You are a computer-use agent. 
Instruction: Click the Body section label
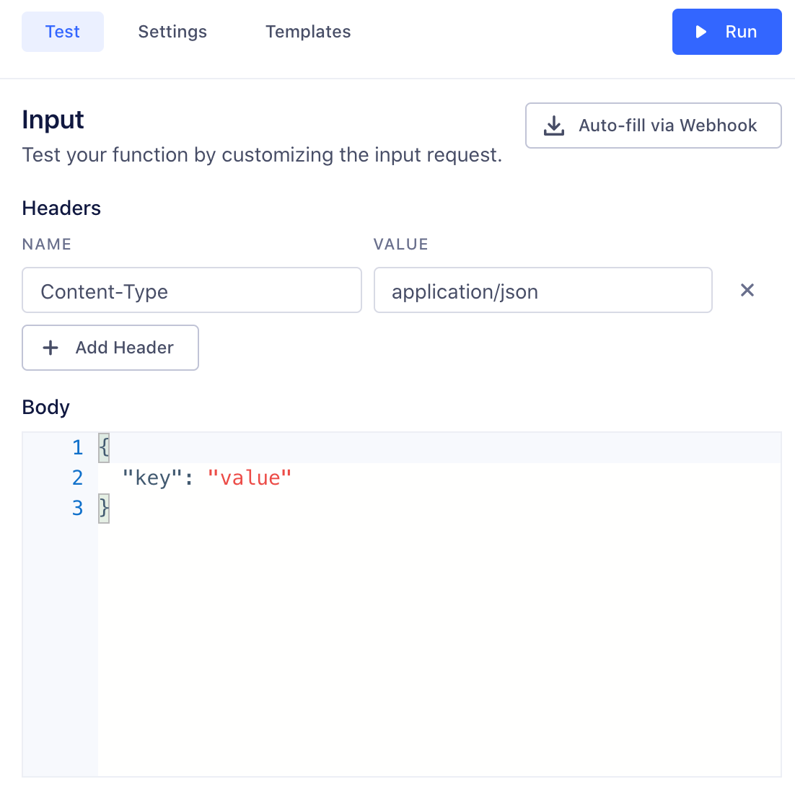pos(45,407)
